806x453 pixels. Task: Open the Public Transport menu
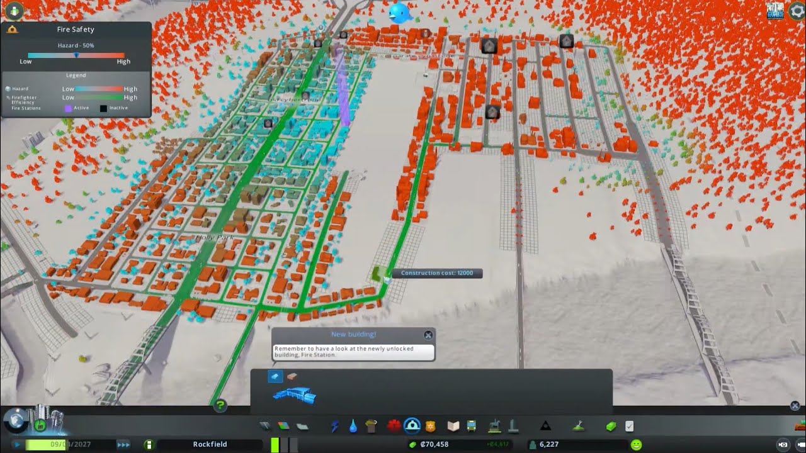click(x=472, y=426)
